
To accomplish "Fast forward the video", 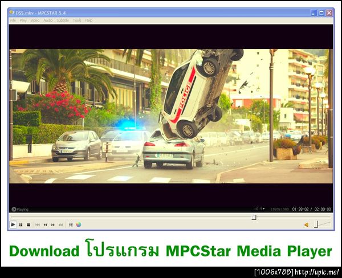I will click(53, 224).
